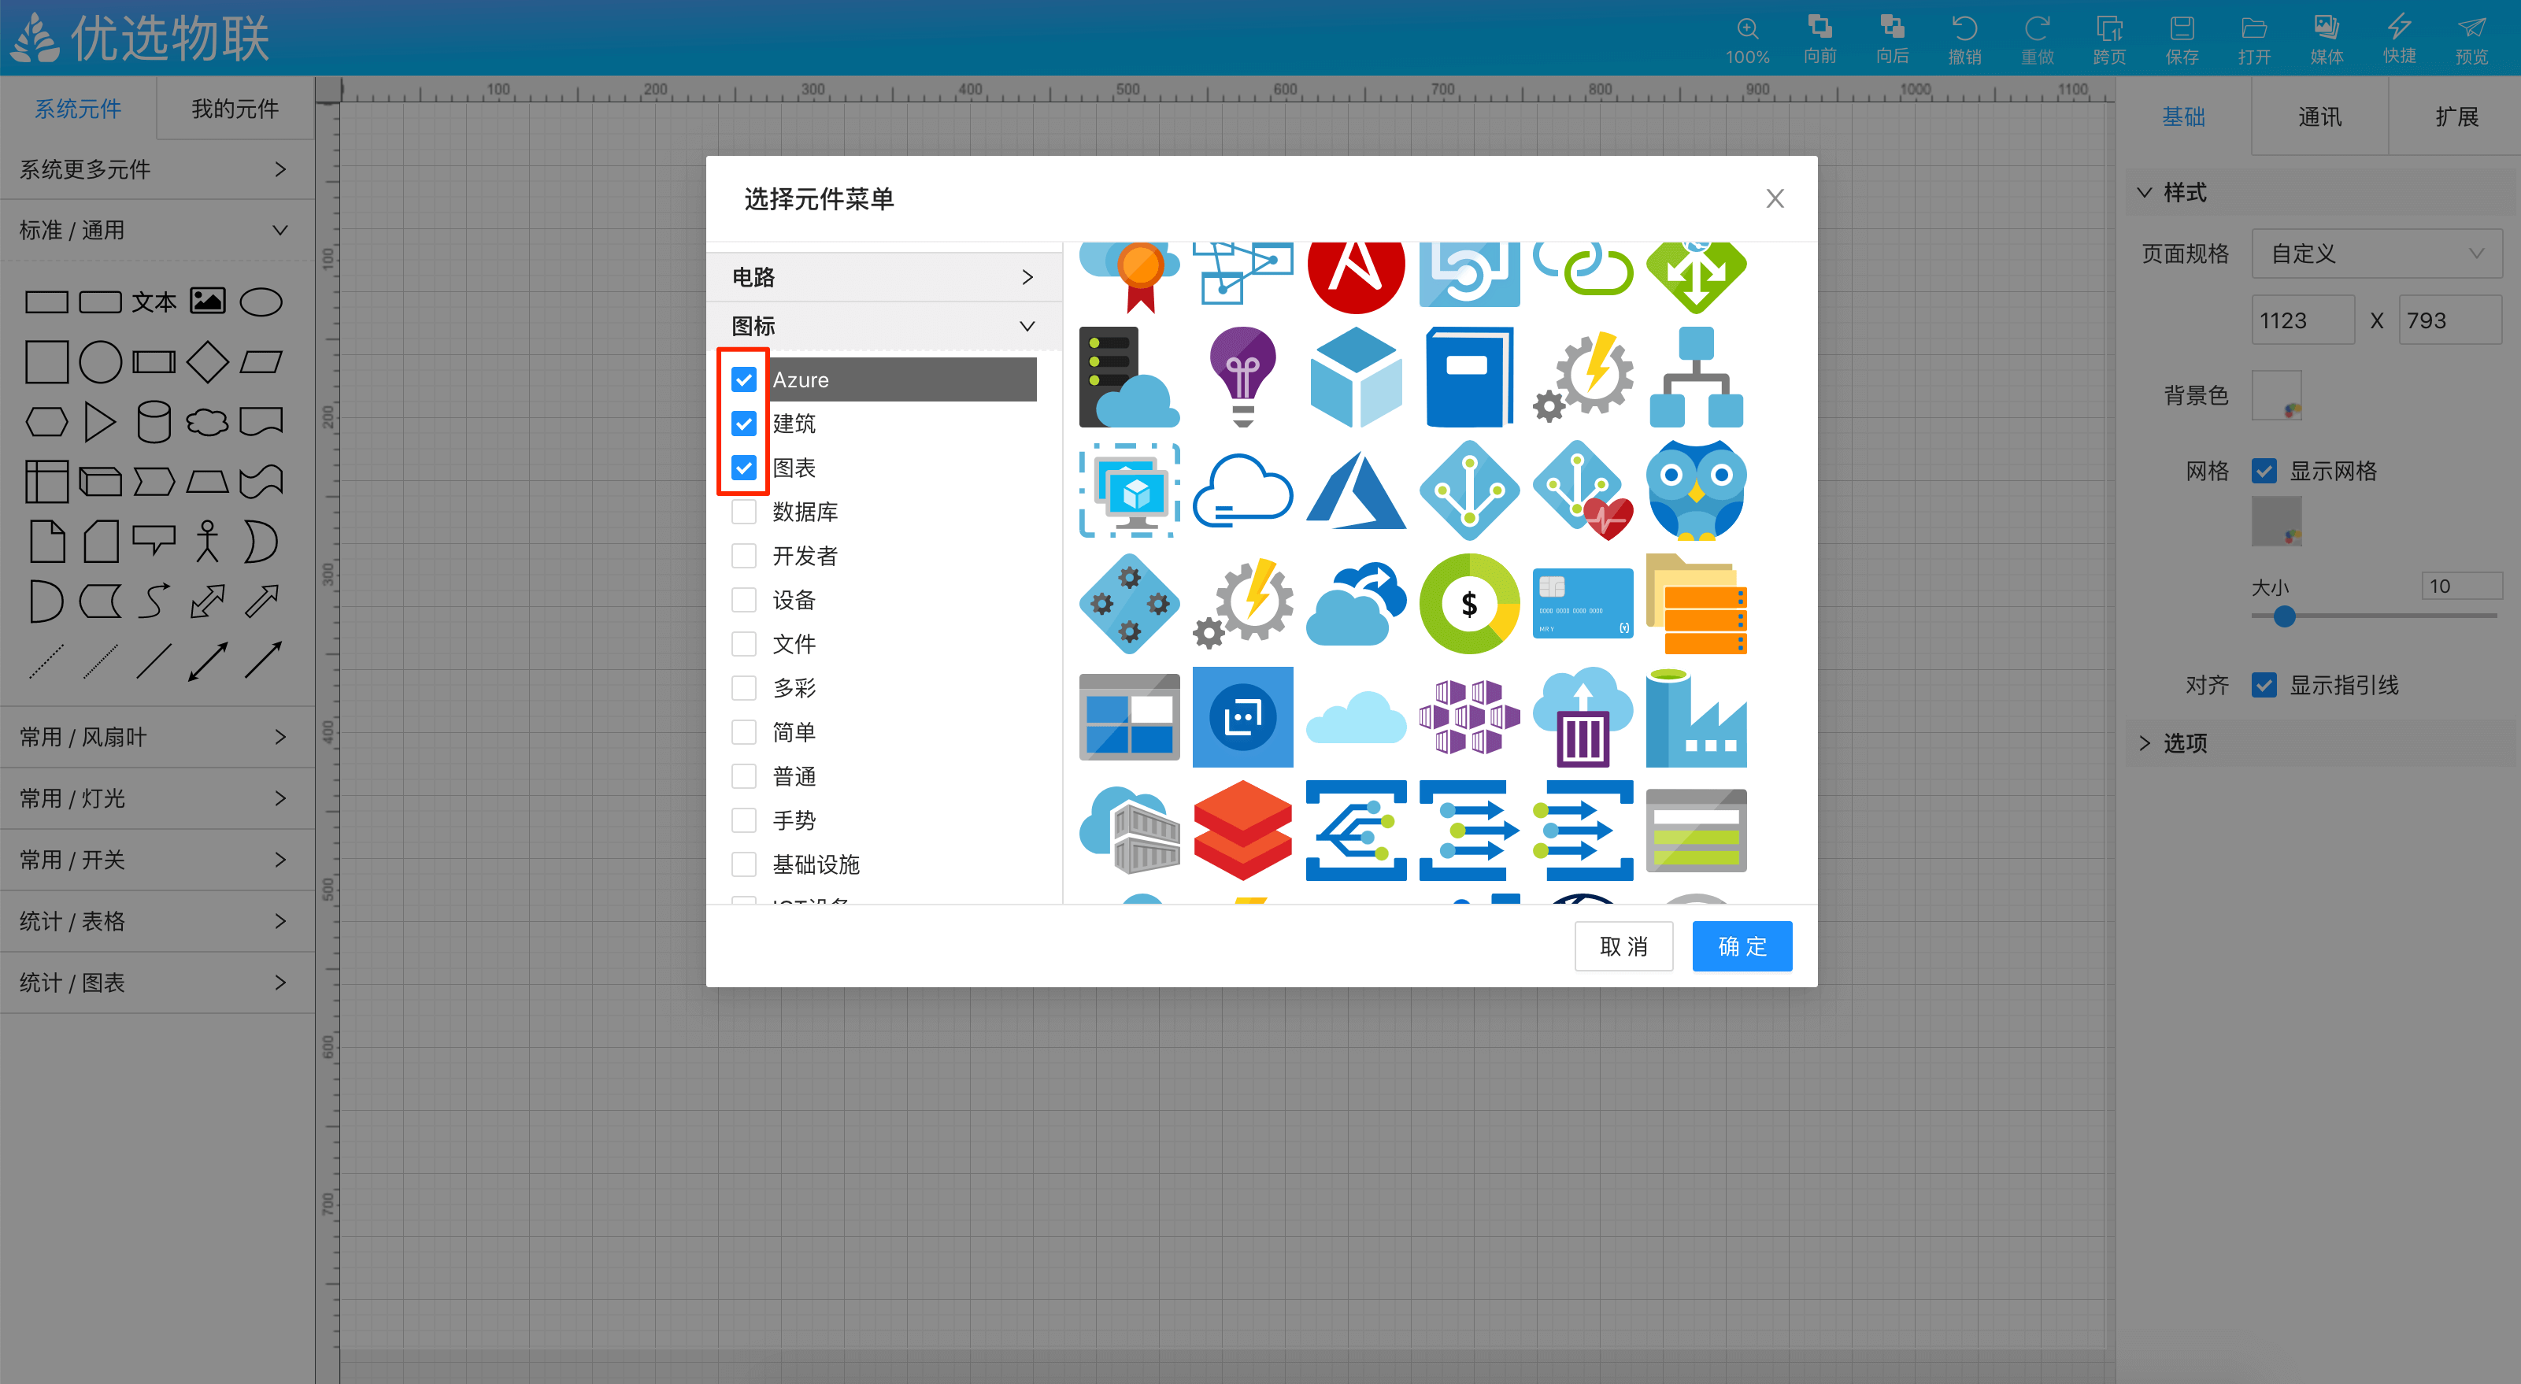2521x1384 pixels.
Task: Switch to the 系统元件 tab
Action: point(78,109)
